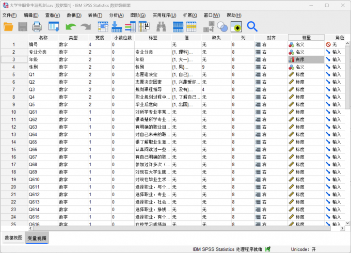Click the Q615 variable name cell
Image resolution: width=351 pixels, height=253 pixels.
click(43, 217)
